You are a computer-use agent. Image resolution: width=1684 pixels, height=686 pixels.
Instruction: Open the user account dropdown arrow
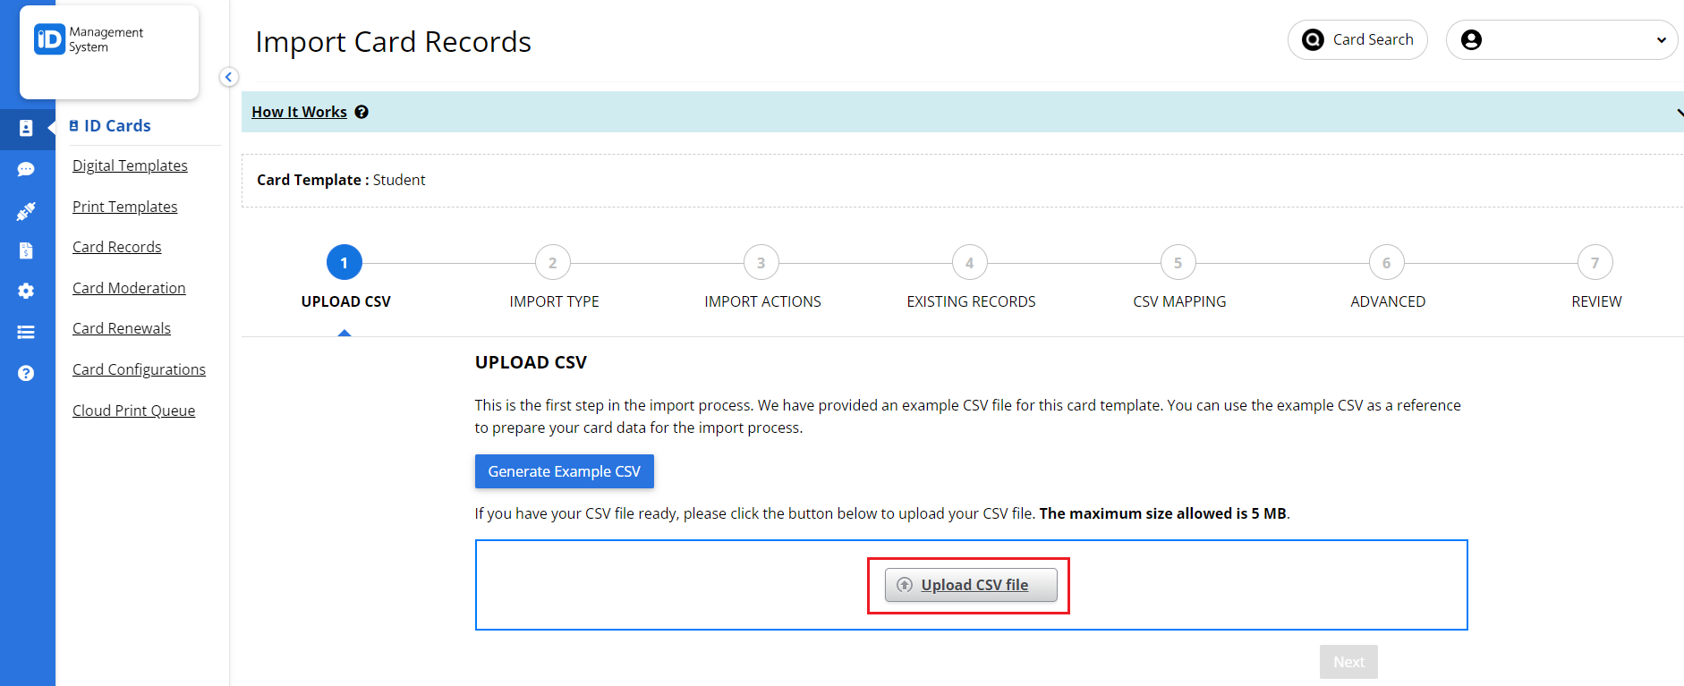click(1661, 40)
